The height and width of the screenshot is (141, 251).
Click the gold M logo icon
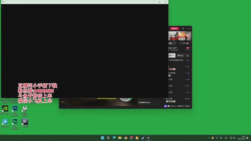coord(62,102)
